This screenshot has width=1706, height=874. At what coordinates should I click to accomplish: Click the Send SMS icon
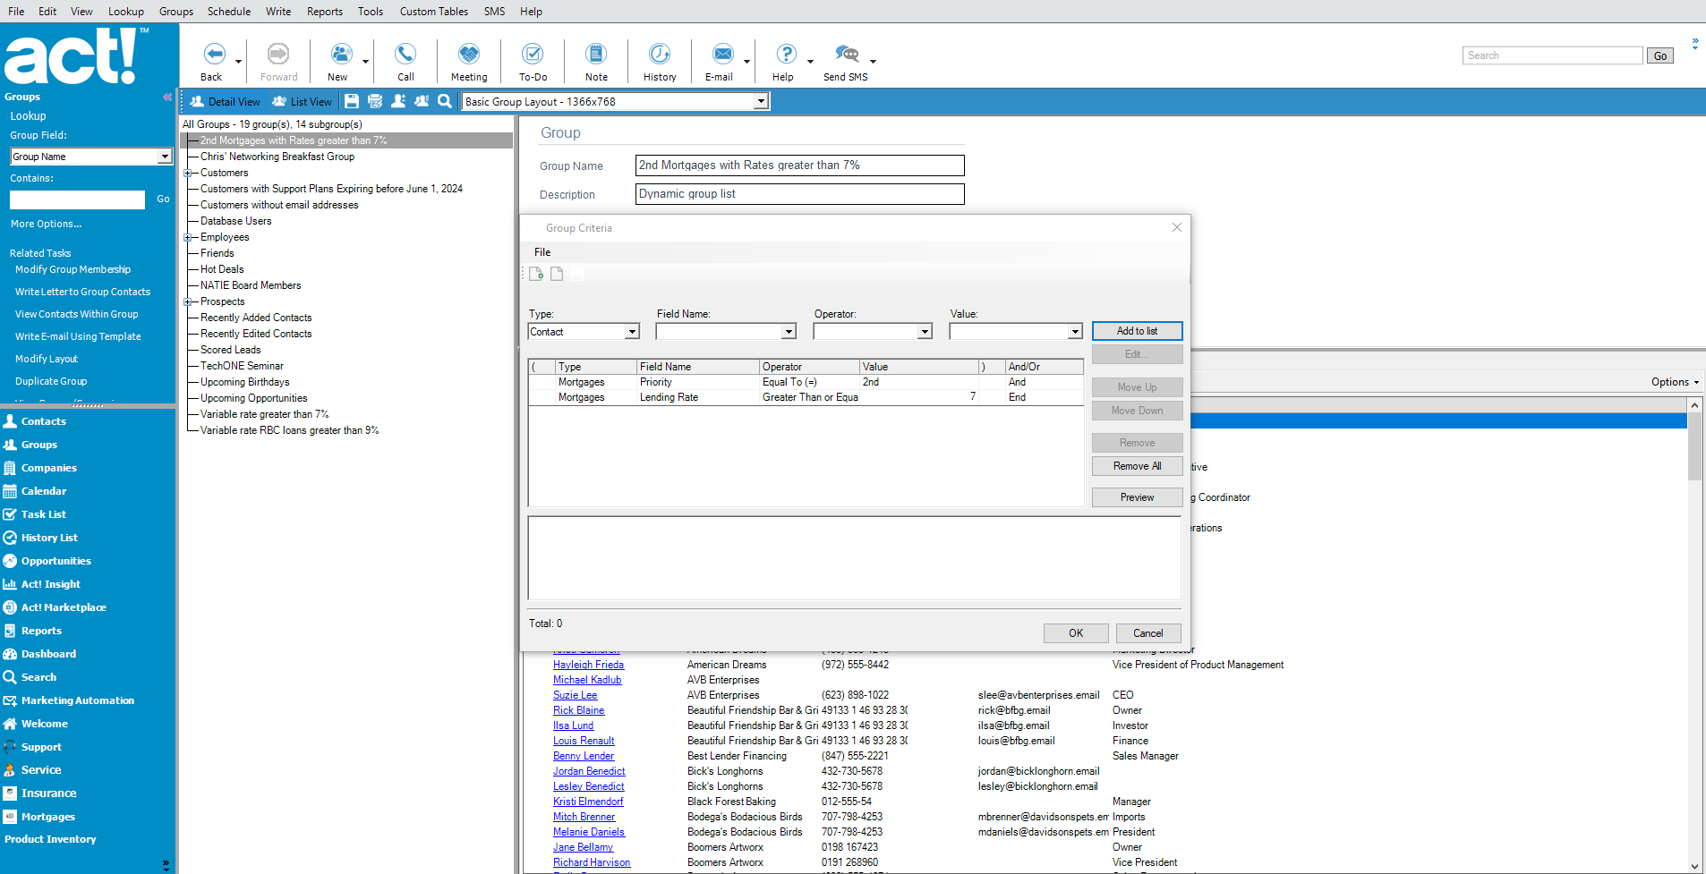[847, 55]
